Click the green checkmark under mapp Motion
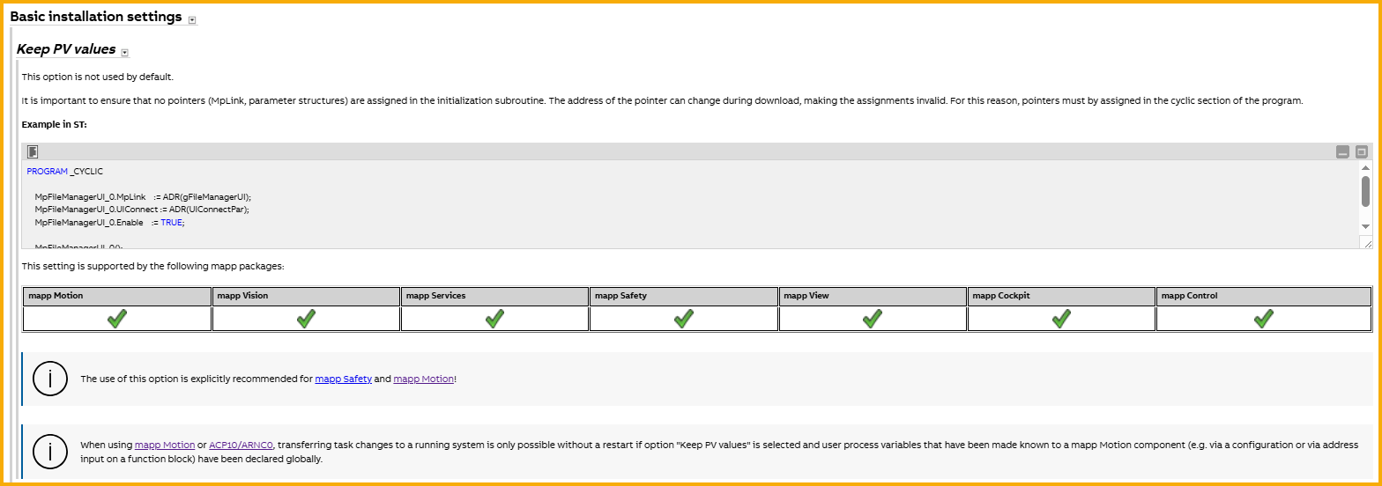 click(x=116, y=319)
